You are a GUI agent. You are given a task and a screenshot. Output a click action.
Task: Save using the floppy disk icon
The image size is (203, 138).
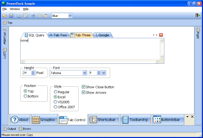pos(11,16)
